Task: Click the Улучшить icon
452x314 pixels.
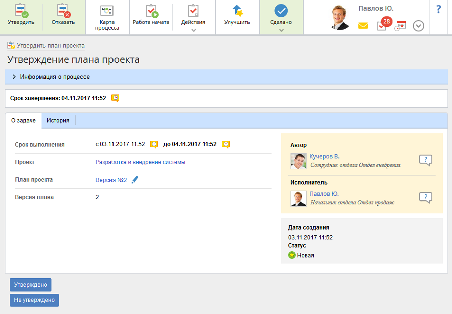Action: pos(237,11)
